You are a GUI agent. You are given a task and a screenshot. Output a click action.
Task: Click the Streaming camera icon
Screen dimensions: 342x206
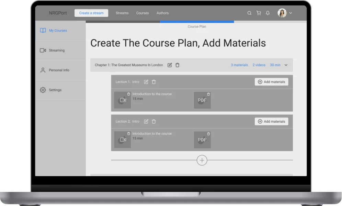click(x=43, y=50)
